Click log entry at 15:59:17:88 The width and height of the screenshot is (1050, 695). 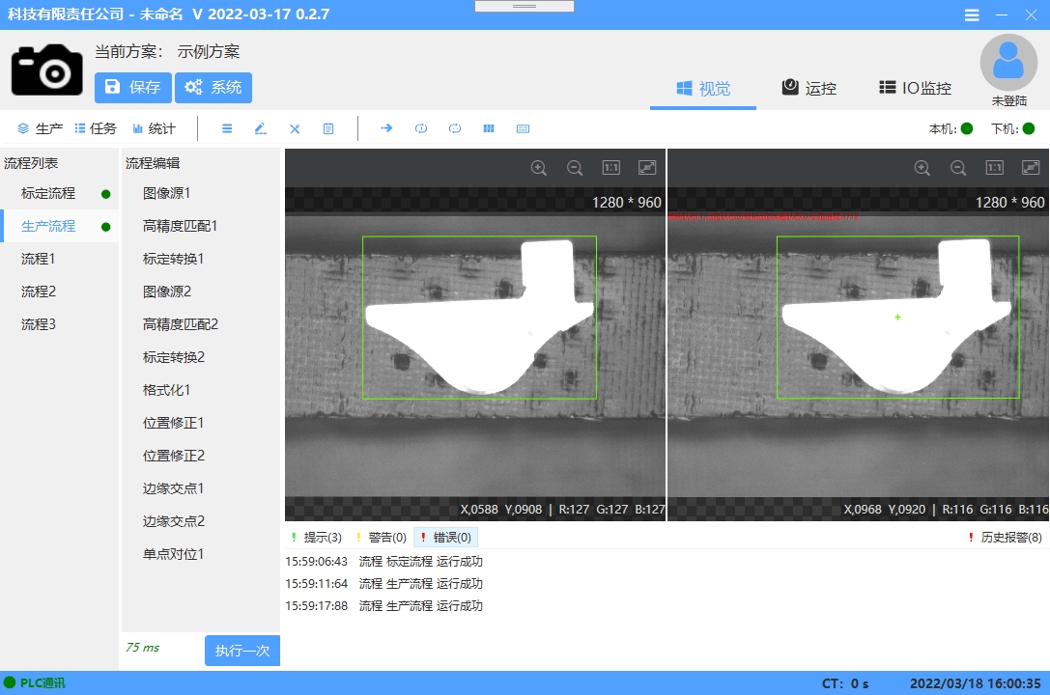383,605
